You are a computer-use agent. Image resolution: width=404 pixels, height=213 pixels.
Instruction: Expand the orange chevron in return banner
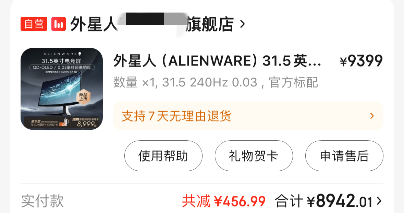coord(372,116)
